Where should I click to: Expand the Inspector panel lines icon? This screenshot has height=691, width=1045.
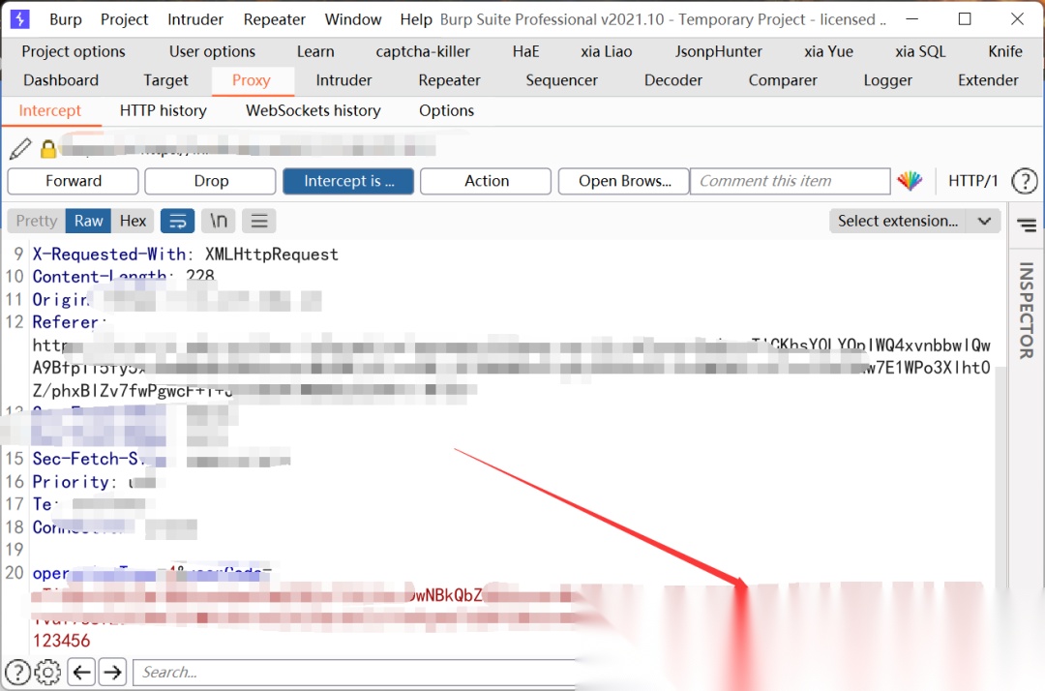pyautogui.click(x=1027, y=225)
